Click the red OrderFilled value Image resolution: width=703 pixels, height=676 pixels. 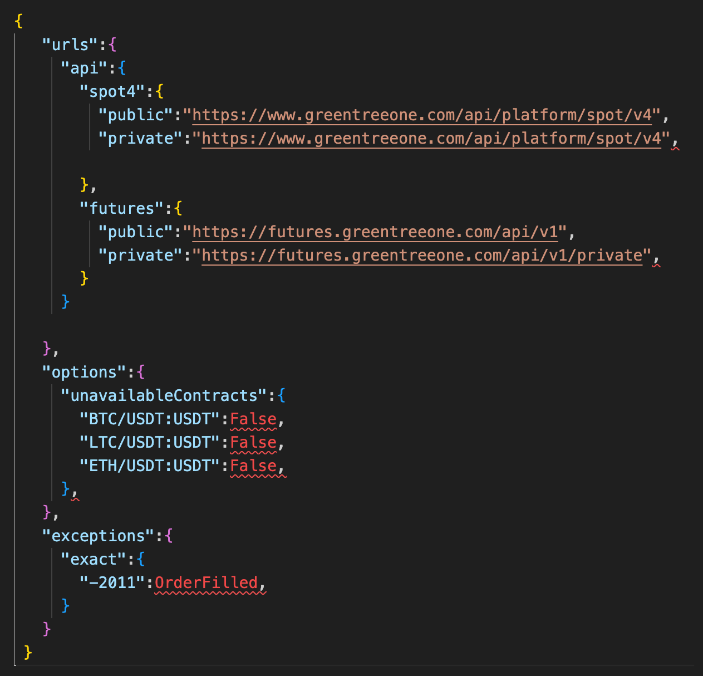coord(207,582)
